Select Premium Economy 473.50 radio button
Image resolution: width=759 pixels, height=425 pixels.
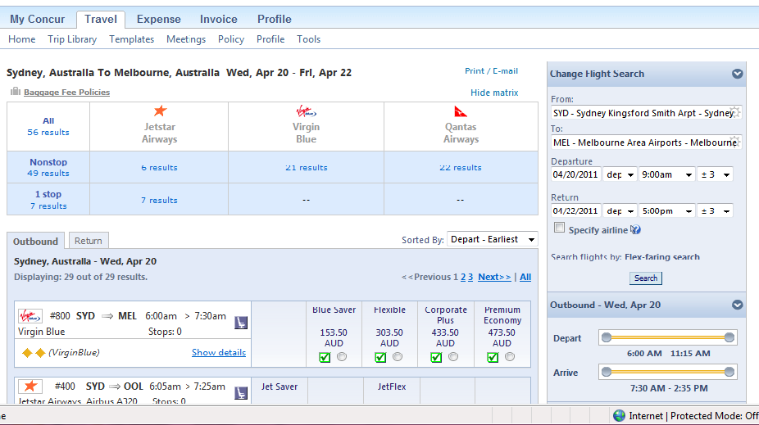point(510,357)
